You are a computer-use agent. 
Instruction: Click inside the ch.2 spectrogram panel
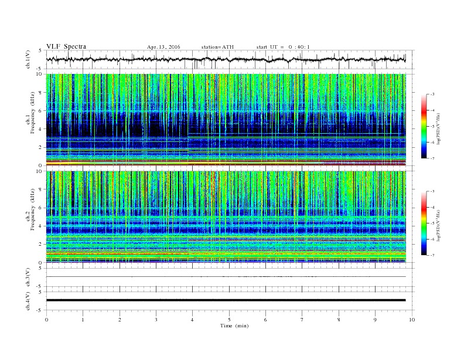[226, 217]
